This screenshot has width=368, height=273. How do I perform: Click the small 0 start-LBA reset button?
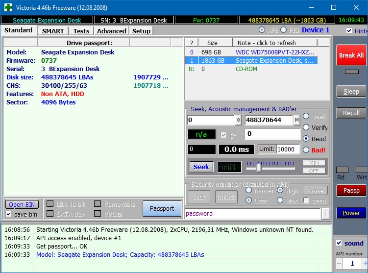238,120
